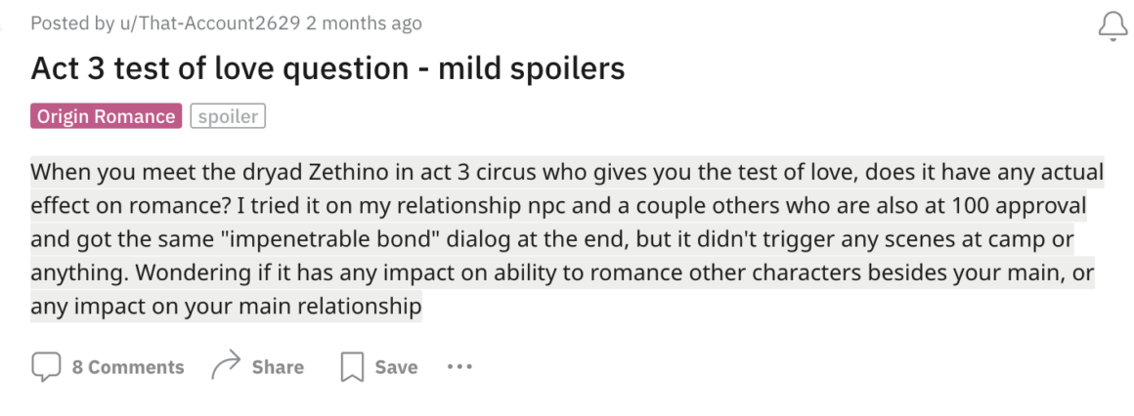Click the Share arrow icon
The width and height of the screenshot is (1134, 416).
[226, 367]
